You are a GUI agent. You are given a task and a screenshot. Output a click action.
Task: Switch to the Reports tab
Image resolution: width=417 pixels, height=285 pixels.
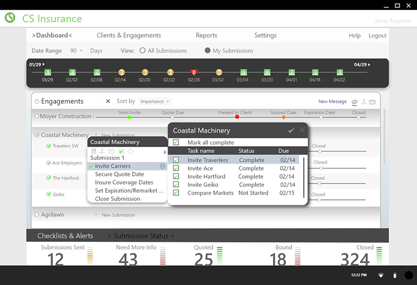pyautogui.click(x=206, y=35)
